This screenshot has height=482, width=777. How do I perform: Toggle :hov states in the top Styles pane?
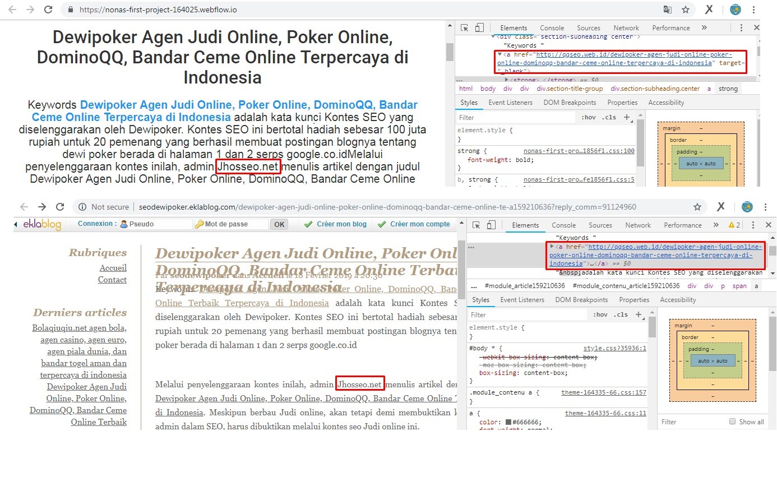[589, 117]
